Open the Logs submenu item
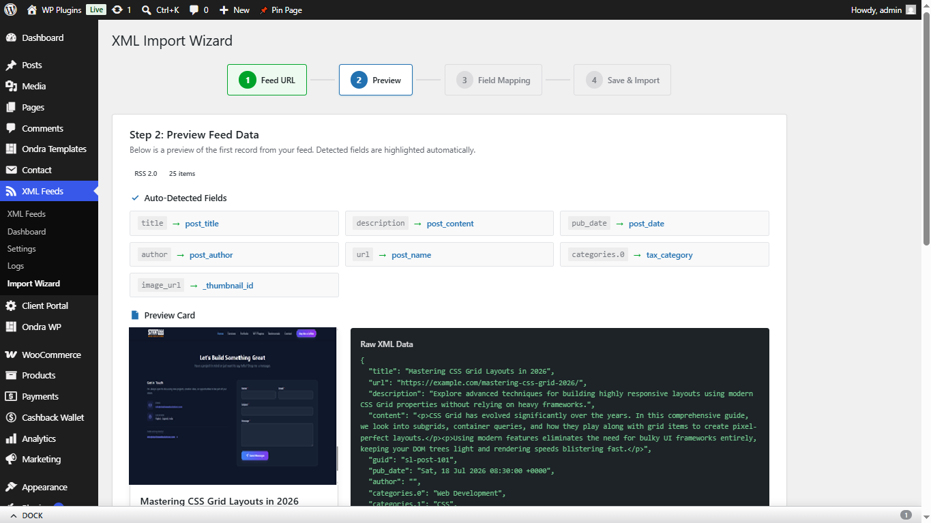The width and height of the screenshot is (931, 523). (x=16, y=266)
